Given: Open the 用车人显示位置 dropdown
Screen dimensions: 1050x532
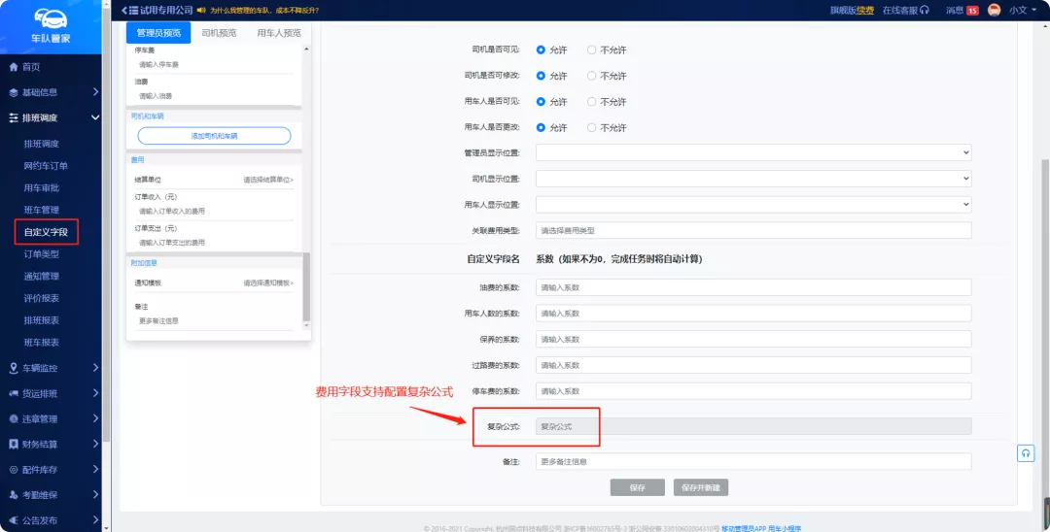Looking at the screenshot, I should pos(753,205).
